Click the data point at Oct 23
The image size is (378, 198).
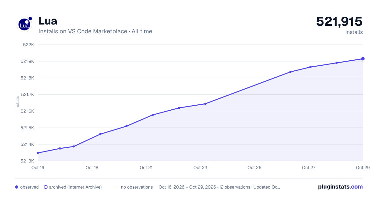(x=205, y=104)
